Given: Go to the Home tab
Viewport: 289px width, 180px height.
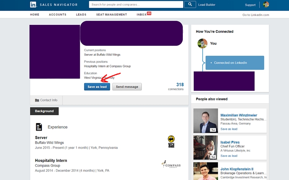Looking at the screenshot, I should pos(35,14).
